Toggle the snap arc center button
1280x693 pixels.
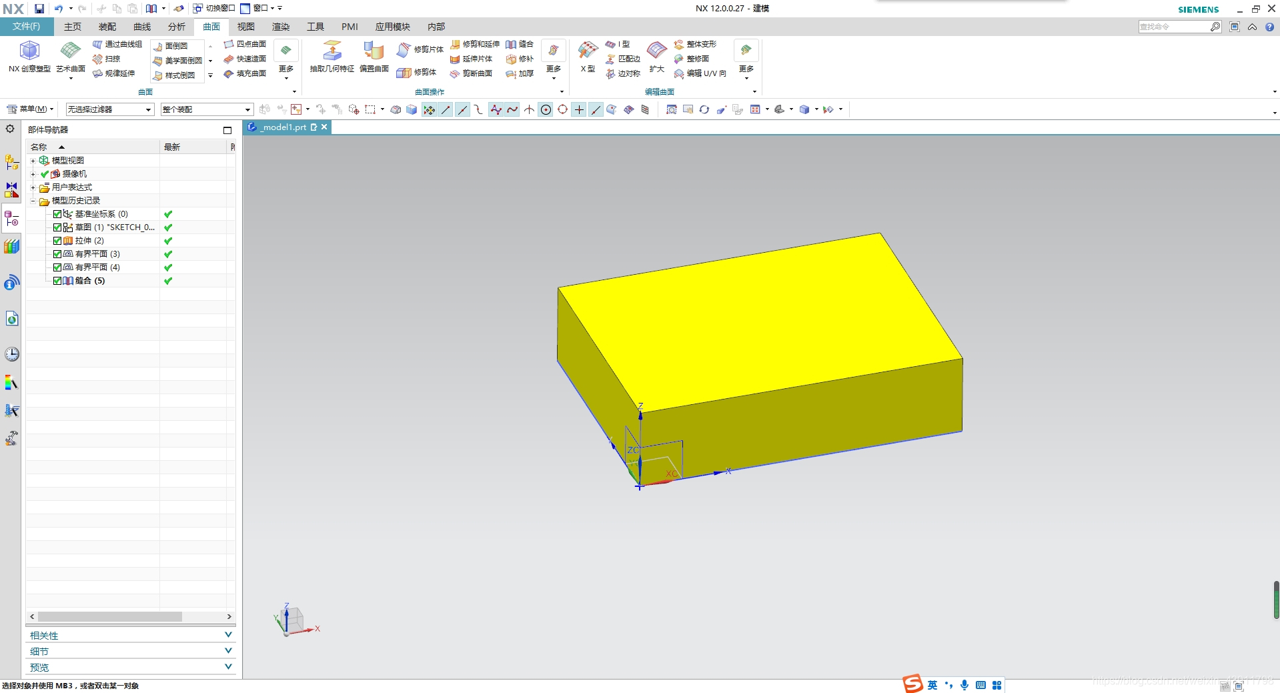click(x=546, y=109)
